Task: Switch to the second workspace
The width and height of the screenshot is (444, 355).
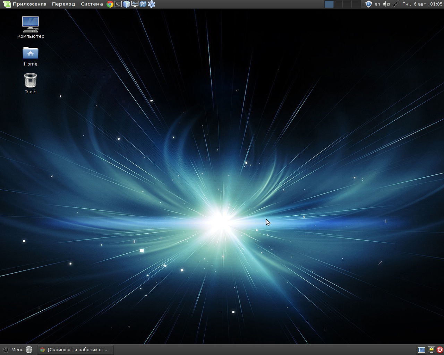Action: click(338, 4)
